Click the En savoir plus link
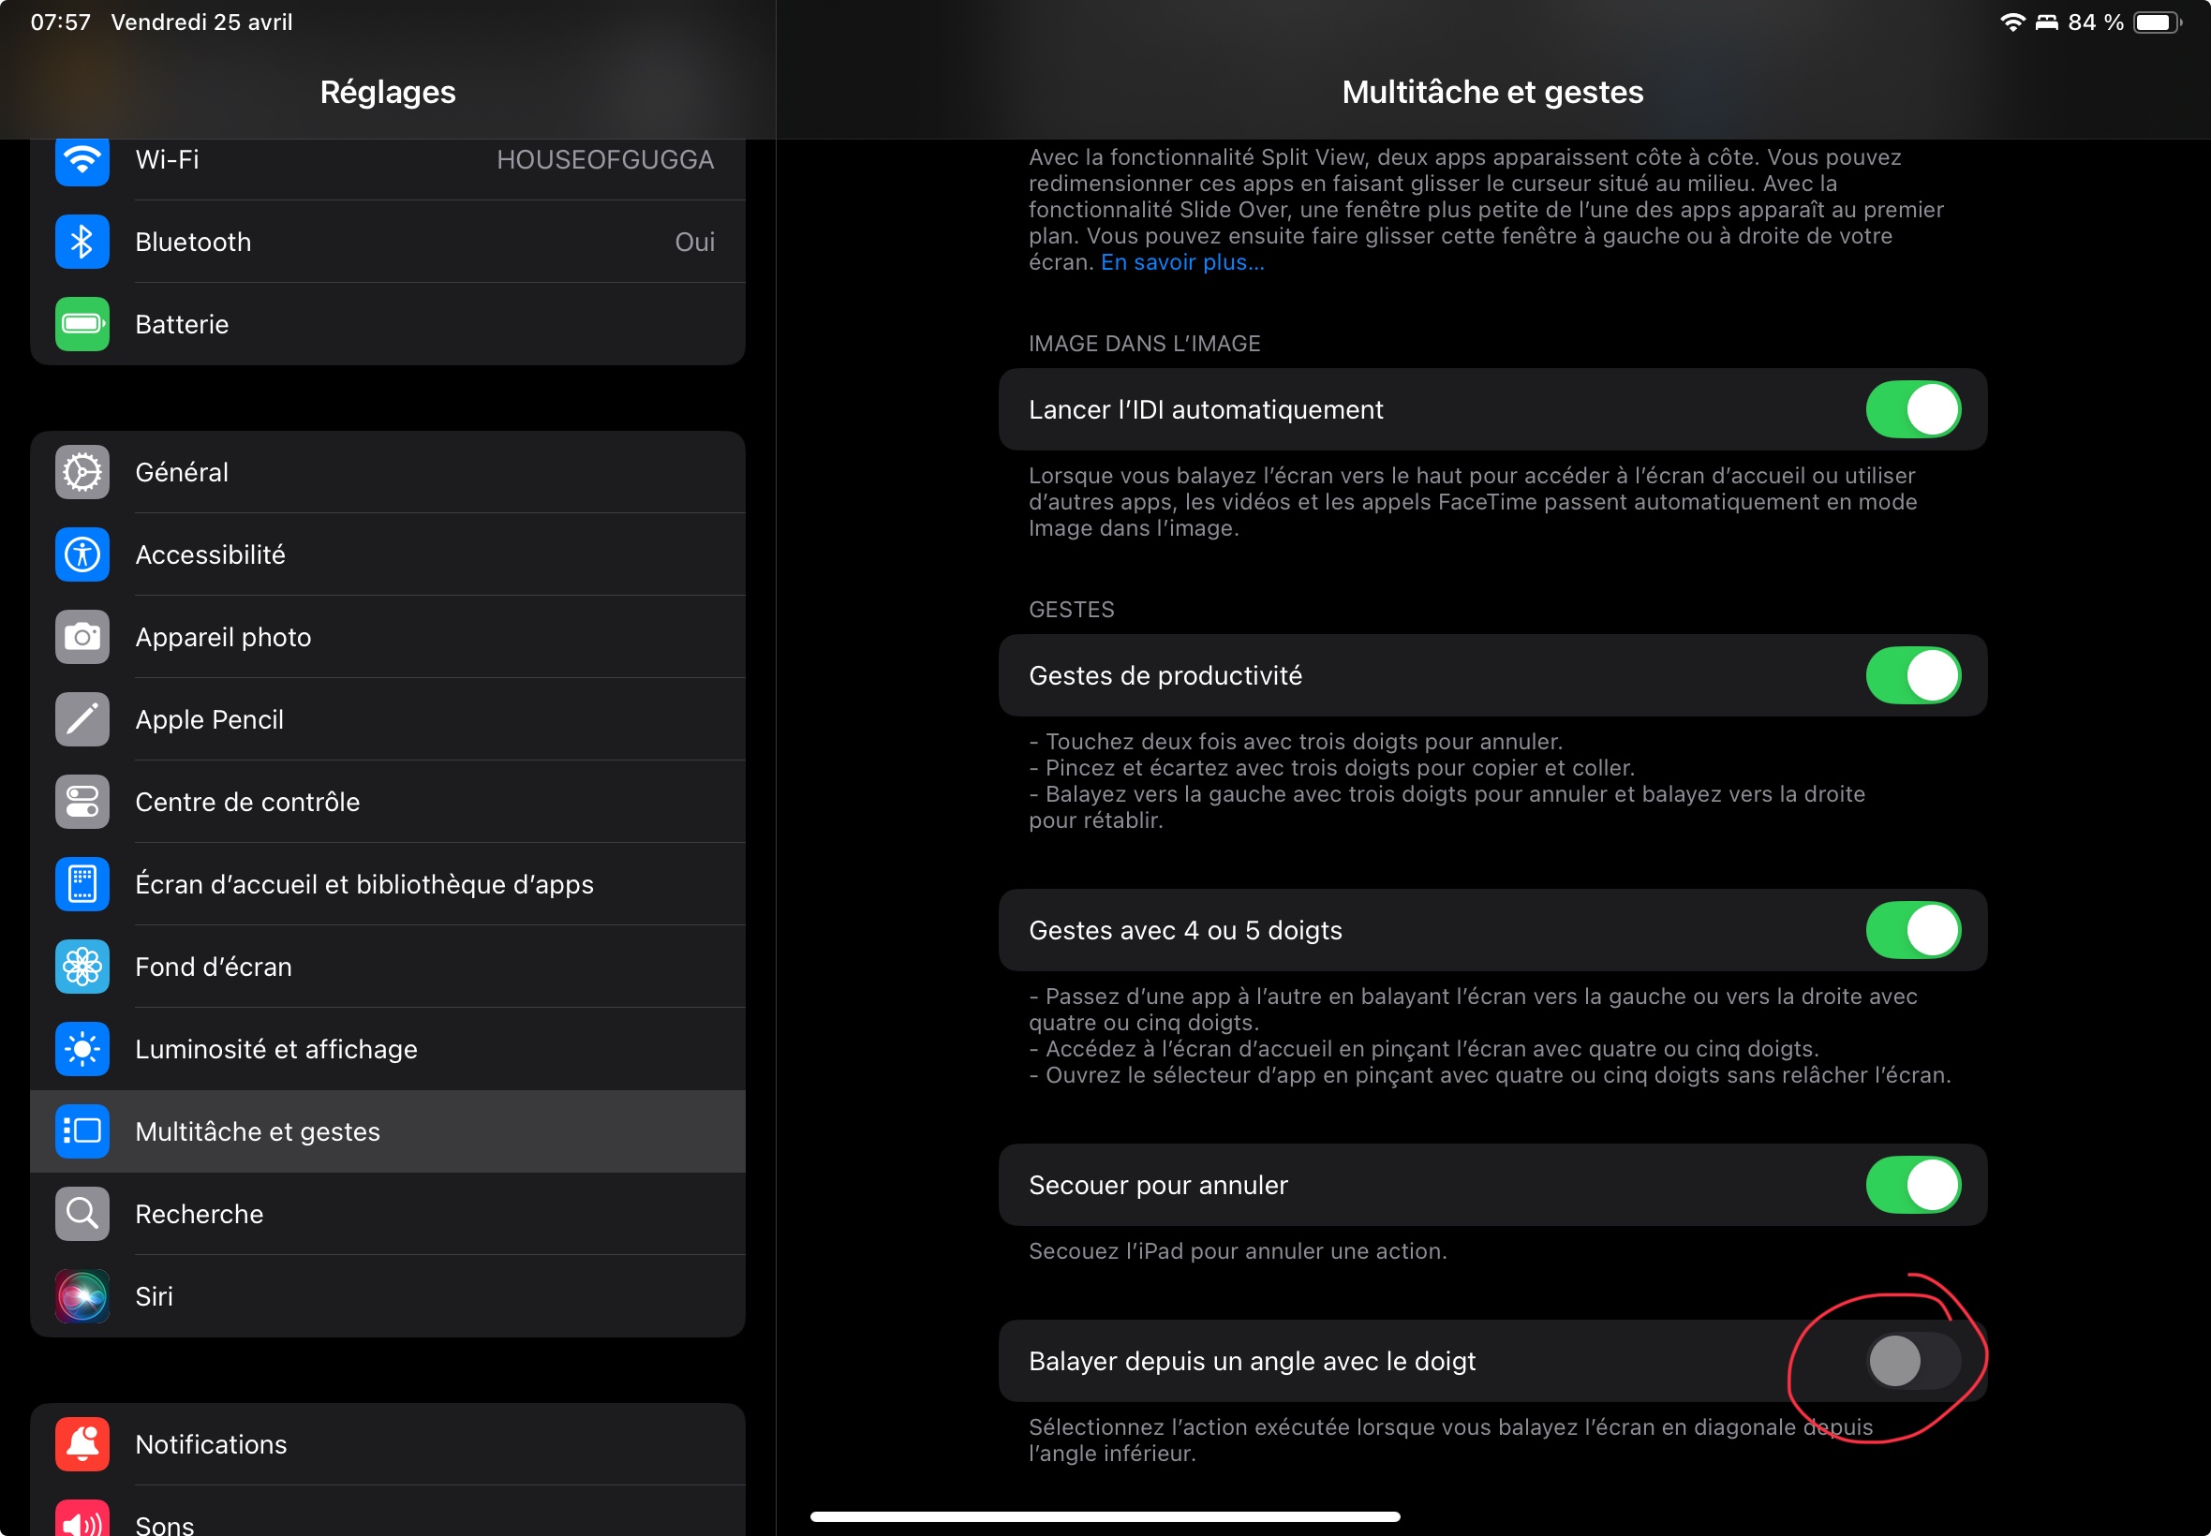 pos(1182,263)
